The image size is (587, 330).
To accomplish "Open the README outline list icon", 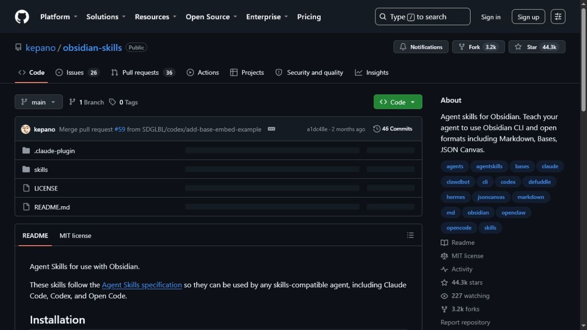I will pos(410,235).
